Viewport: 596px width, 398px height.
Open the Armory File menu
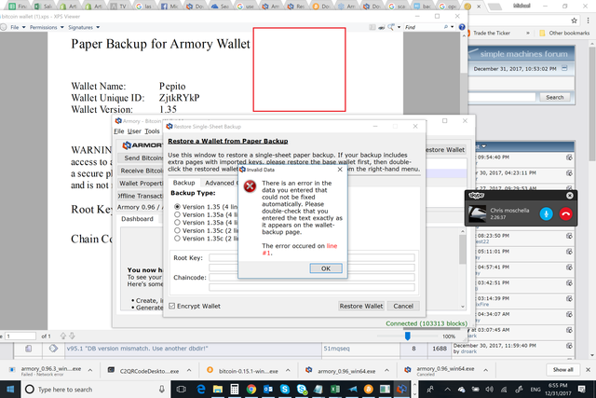[119, 131]
